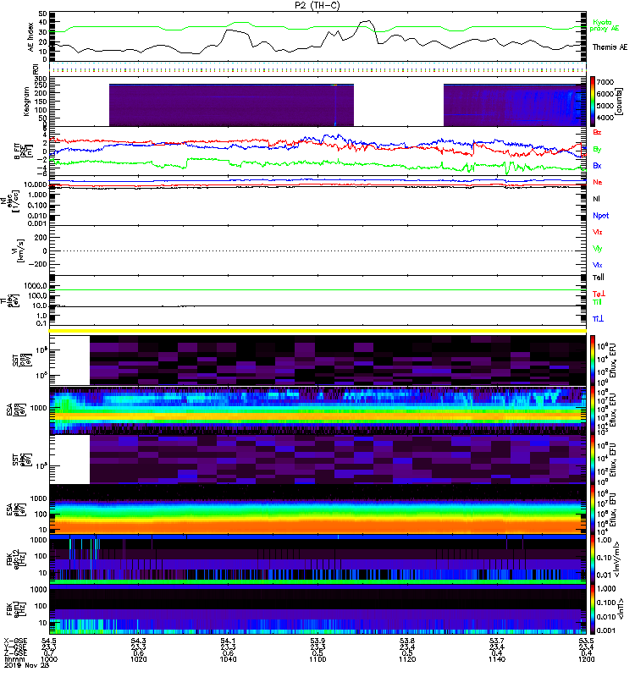This screenshot has height=677, width=635.
Task: Click the SST ions Eflux color bar
Action: click(593, 361)
